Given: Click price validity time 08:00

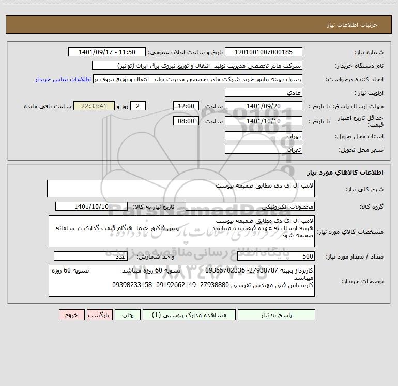Looking at the screenshot, I should tap(186, 121).
